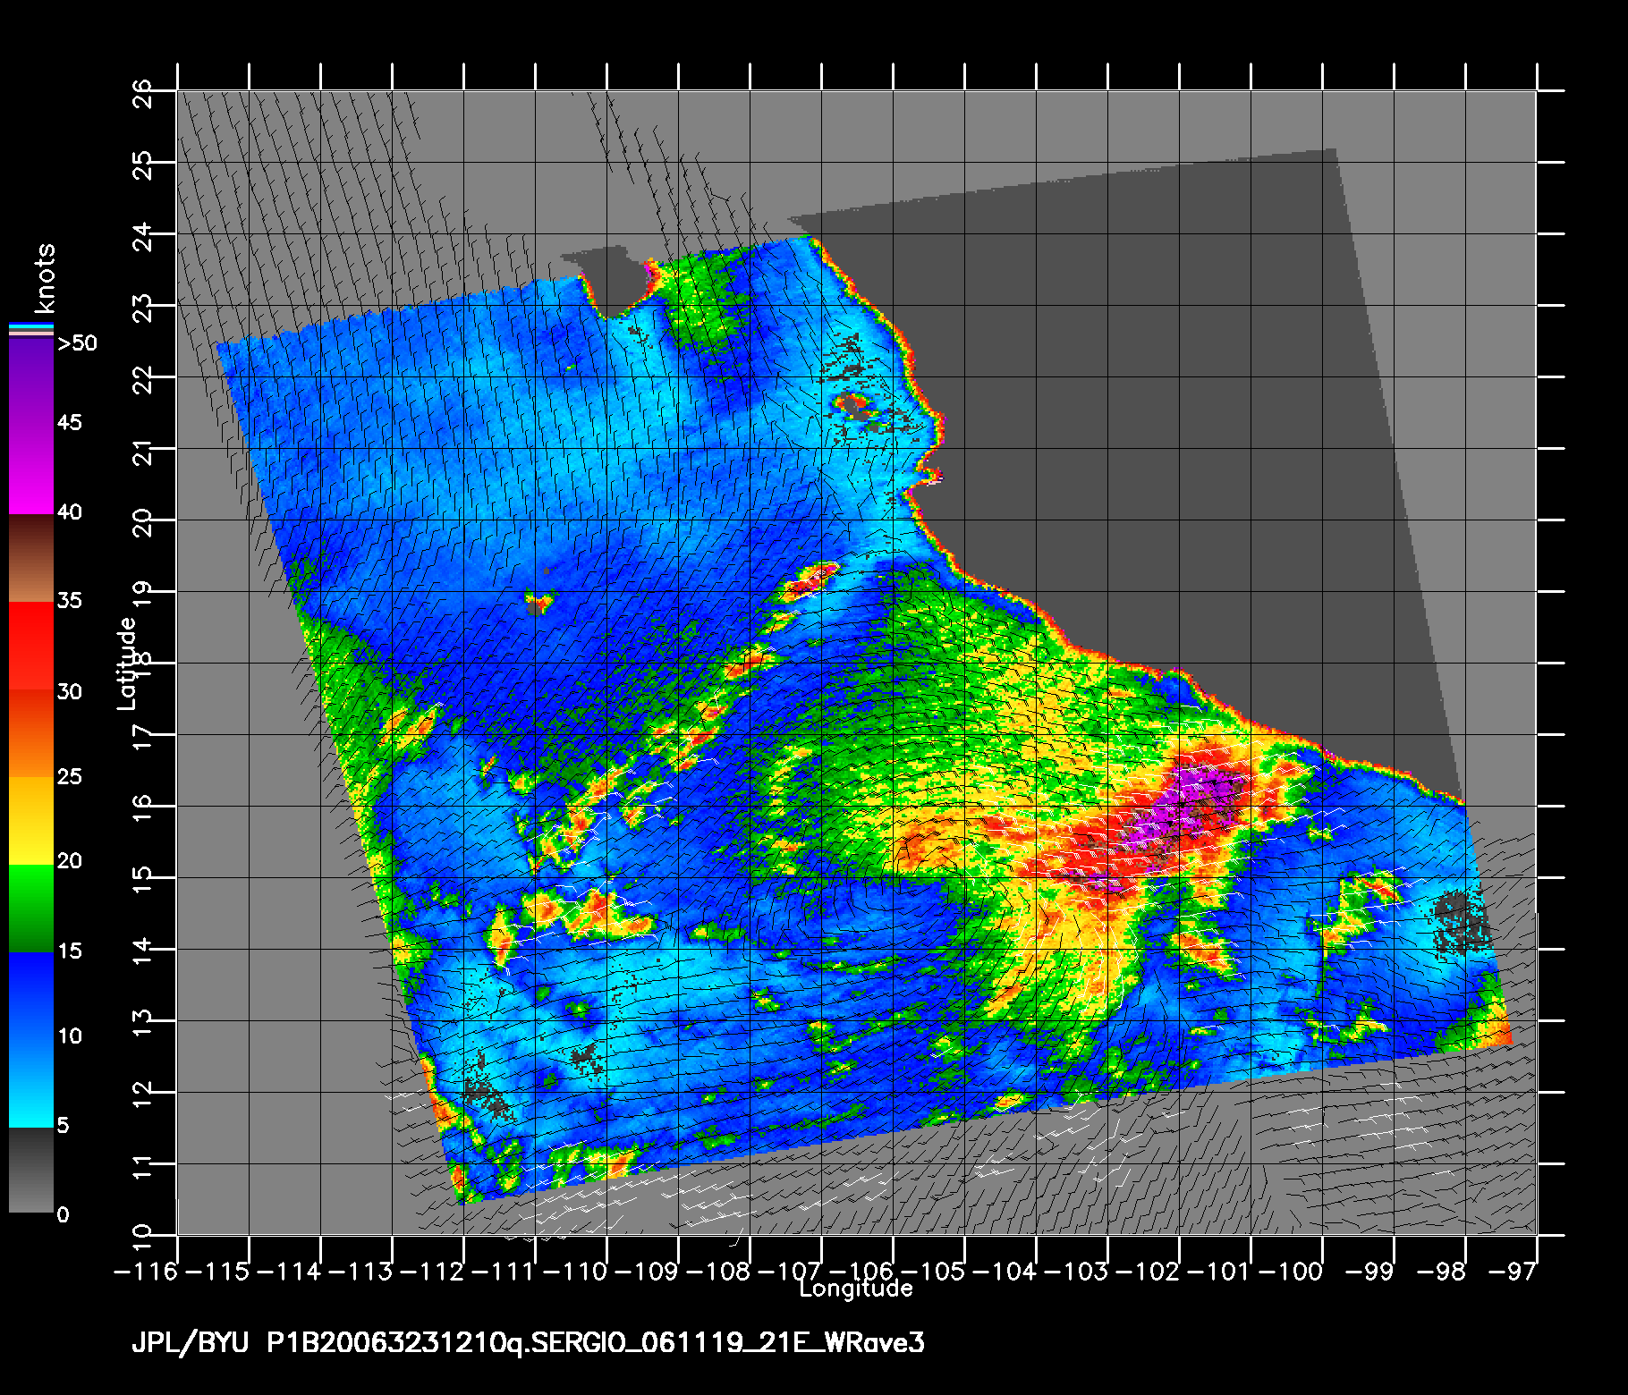The image size is (1628, 1395).
Task: Click the '30' knots color bar label
Action: [70, 691]
